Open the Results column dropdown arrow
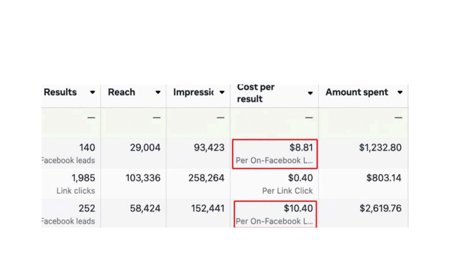Screen dimensions: 455x271 [92, 92]
